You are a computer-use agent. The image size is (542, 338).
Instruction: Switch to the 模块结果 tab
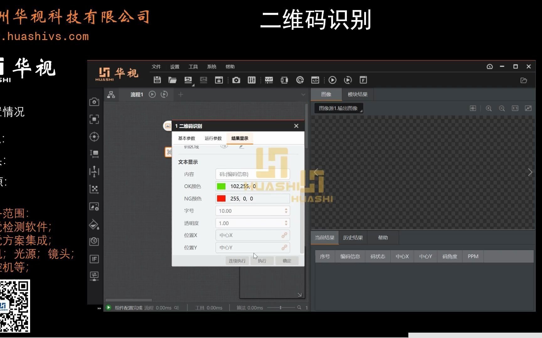pos(358,95)
